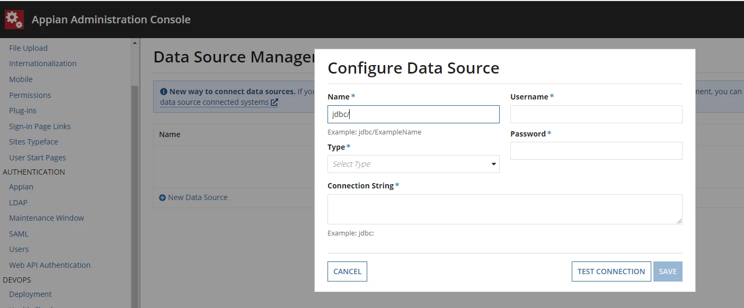Image resolution: width=744 pixels, height=308 pixels.
Task: Click the resize grip of Connection String box
Action: point(679,221)
